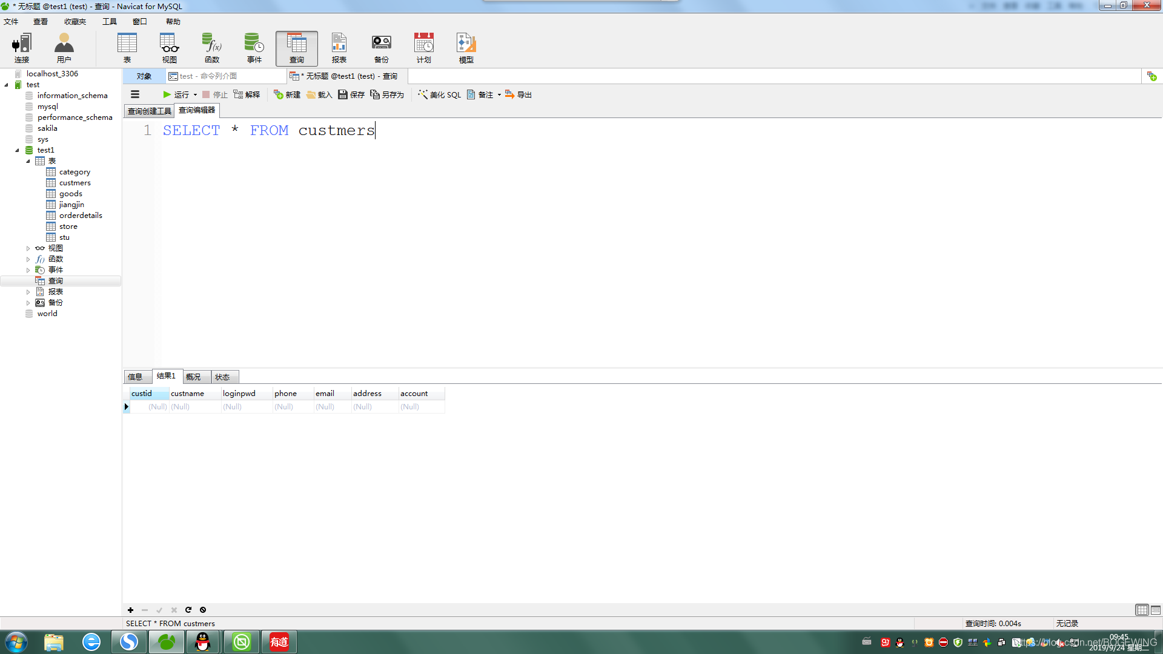Viewport: 1163px width, 654px height.
Task: Click the Export results icon
Action: point(519,94)
